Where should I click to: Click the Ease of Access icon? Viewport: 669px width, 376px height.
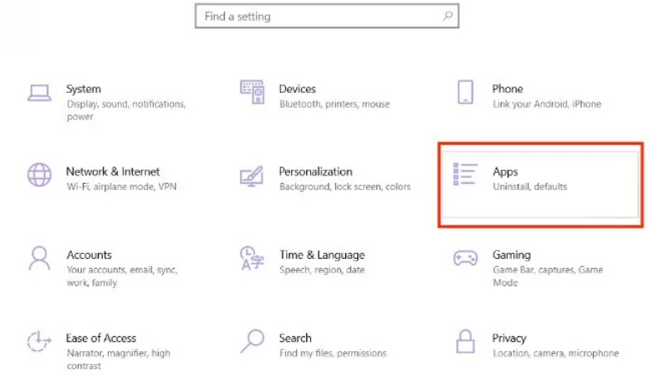[x=39, y=342]
